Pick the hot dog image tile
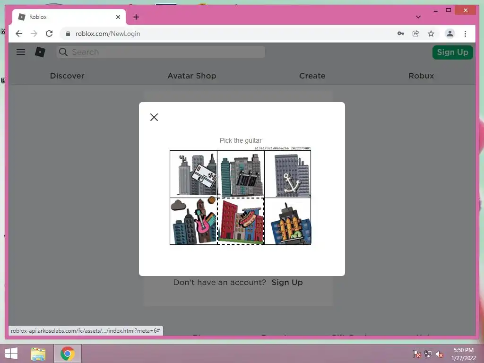The width and height of the screenshot is (484, 363). click(x=241, y=221)
